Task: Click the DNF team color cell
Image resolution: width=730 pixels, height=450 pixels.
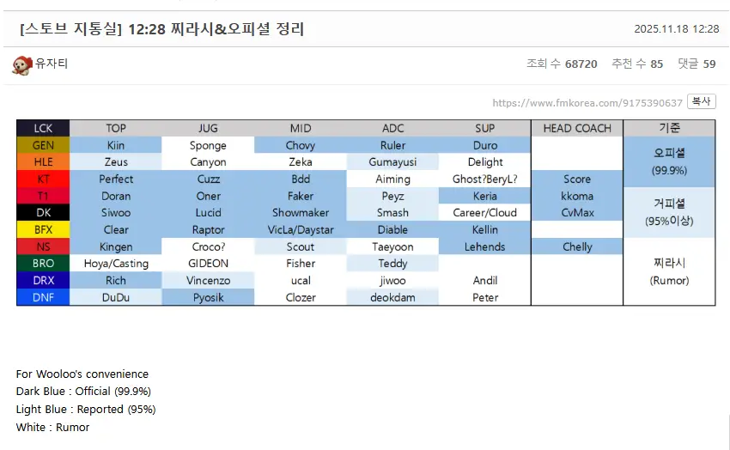Action: click(x=43, y=297)
